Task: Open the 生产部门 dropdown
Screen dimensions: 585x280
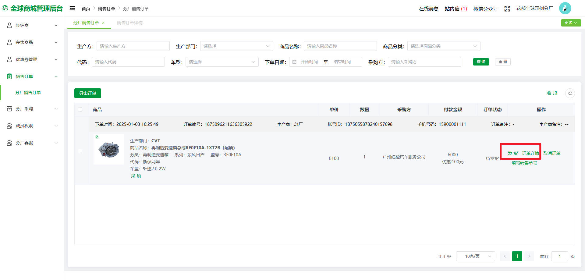Action: [236, 46]
